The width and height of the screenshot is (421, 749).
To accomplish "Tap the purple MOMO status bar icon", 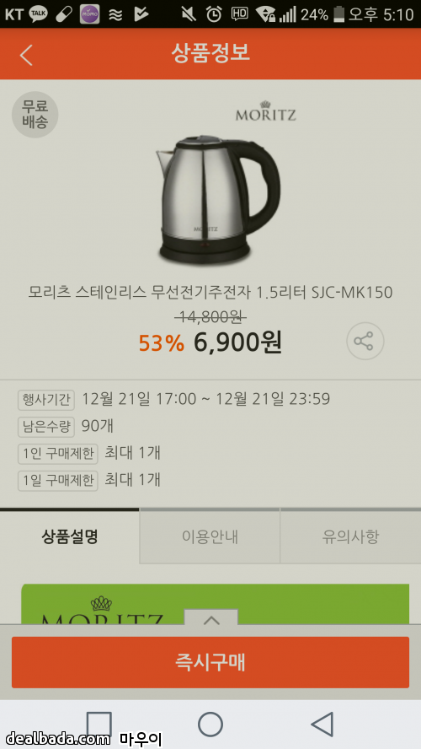I will pos(89,14).
